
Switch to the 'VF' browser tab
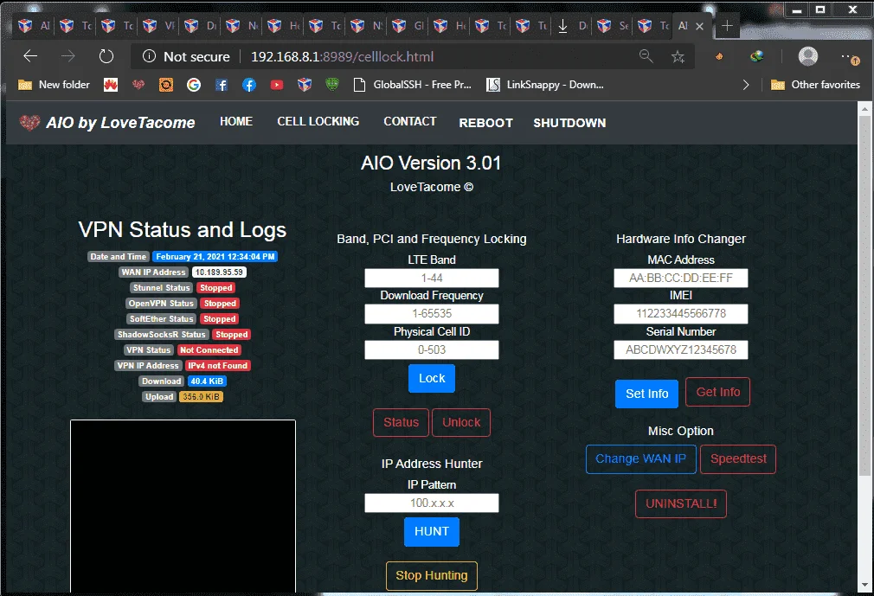[x=158, y=26]
